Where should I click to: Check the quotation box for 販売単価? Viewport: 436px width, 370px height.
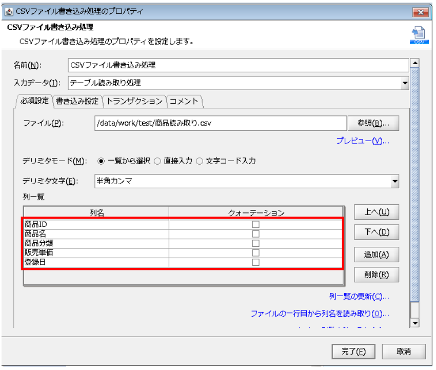click(255, 252)
